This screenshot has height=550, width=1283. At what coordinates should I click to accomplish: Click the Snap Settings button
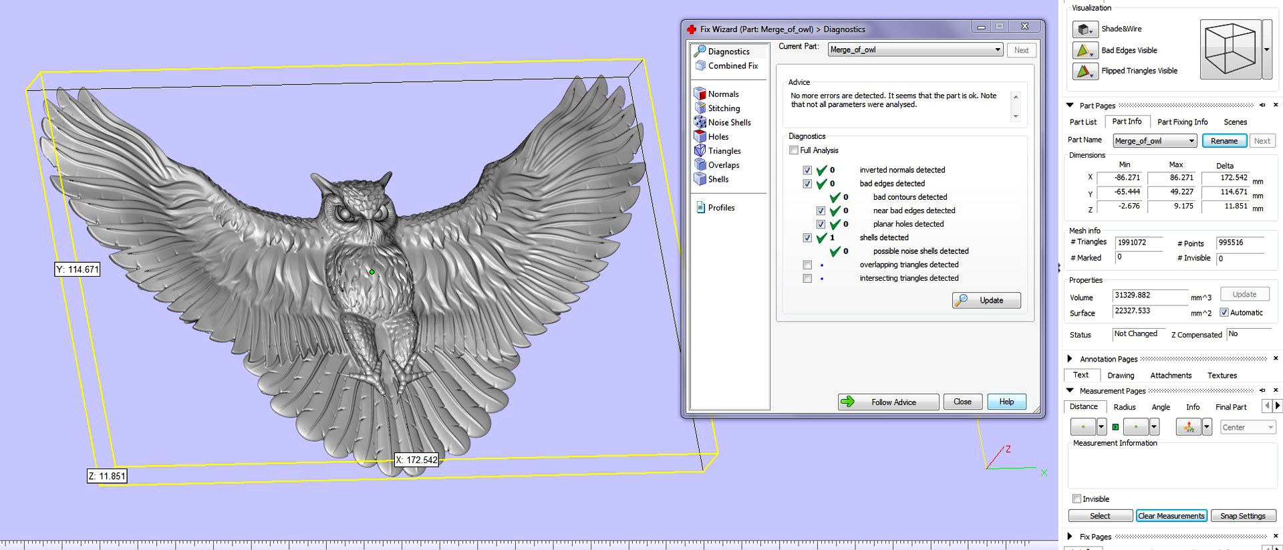(x=1243, y=516)
